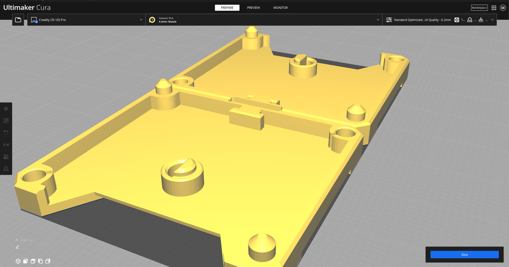
Task: Switch to the isometric 3D view preset
Action: [18, 261]
